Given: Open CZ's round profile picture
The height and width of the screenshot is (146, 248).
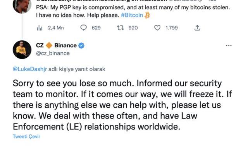Looking at the screenshot, I should tap(22, 50).
